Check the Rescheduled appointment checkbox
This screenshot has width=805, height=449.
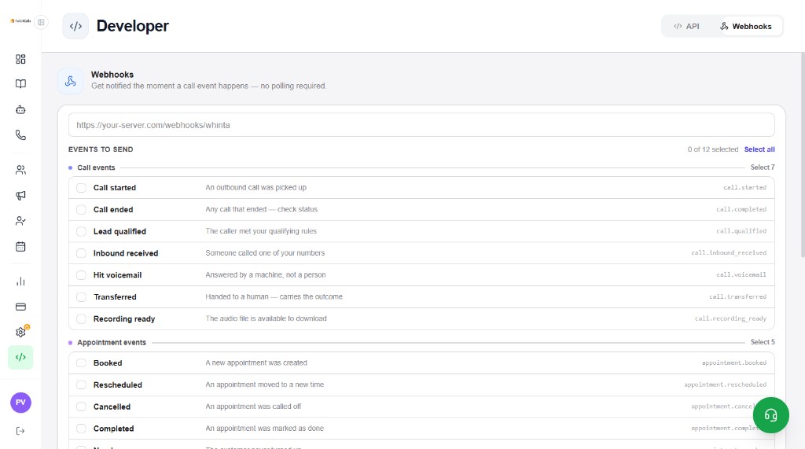[x=81, y=385]
